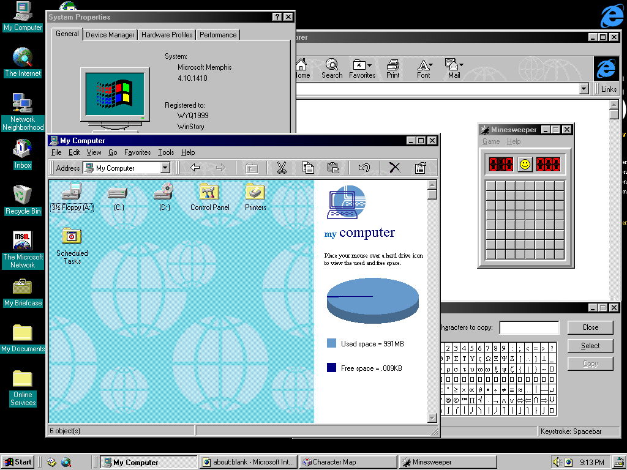
Task: Open the File menu in My Computer
Action: pyautogui.click(x=56, y=152)
